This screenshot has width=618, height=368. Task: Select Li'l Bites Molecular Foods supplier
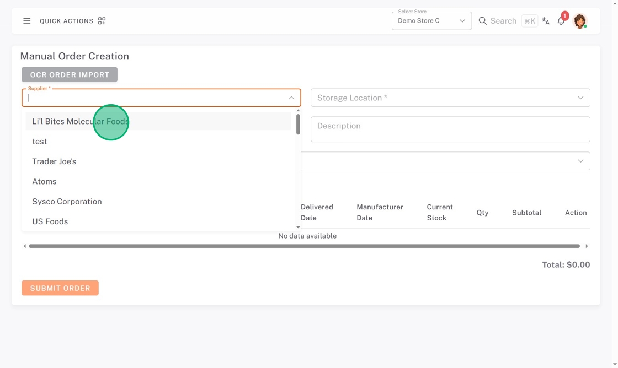click(x=80, y=121)
